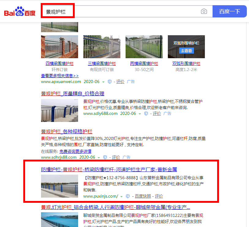Click the 去看看 button on image

(x=187, y=51)
